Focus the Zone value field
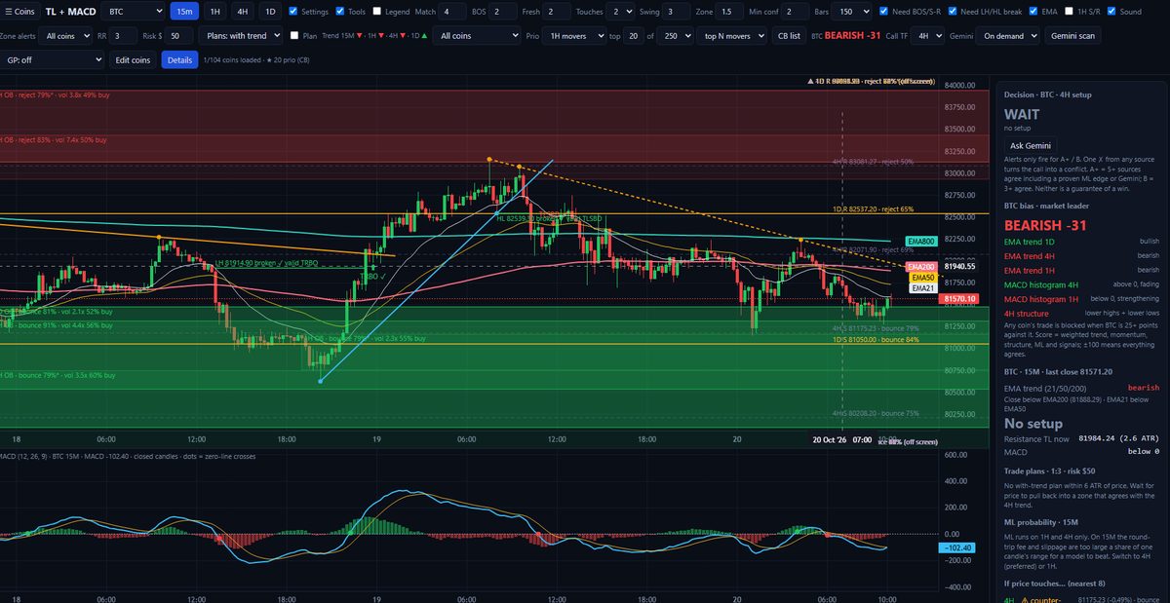1170x603 pixels. coord(728,12)
